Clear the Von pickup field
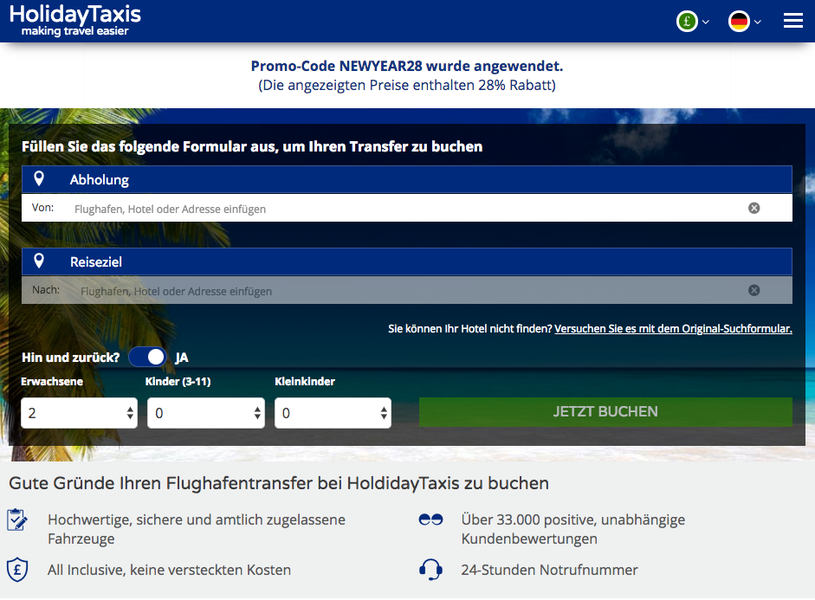The image size is (815, 600). 754,208
